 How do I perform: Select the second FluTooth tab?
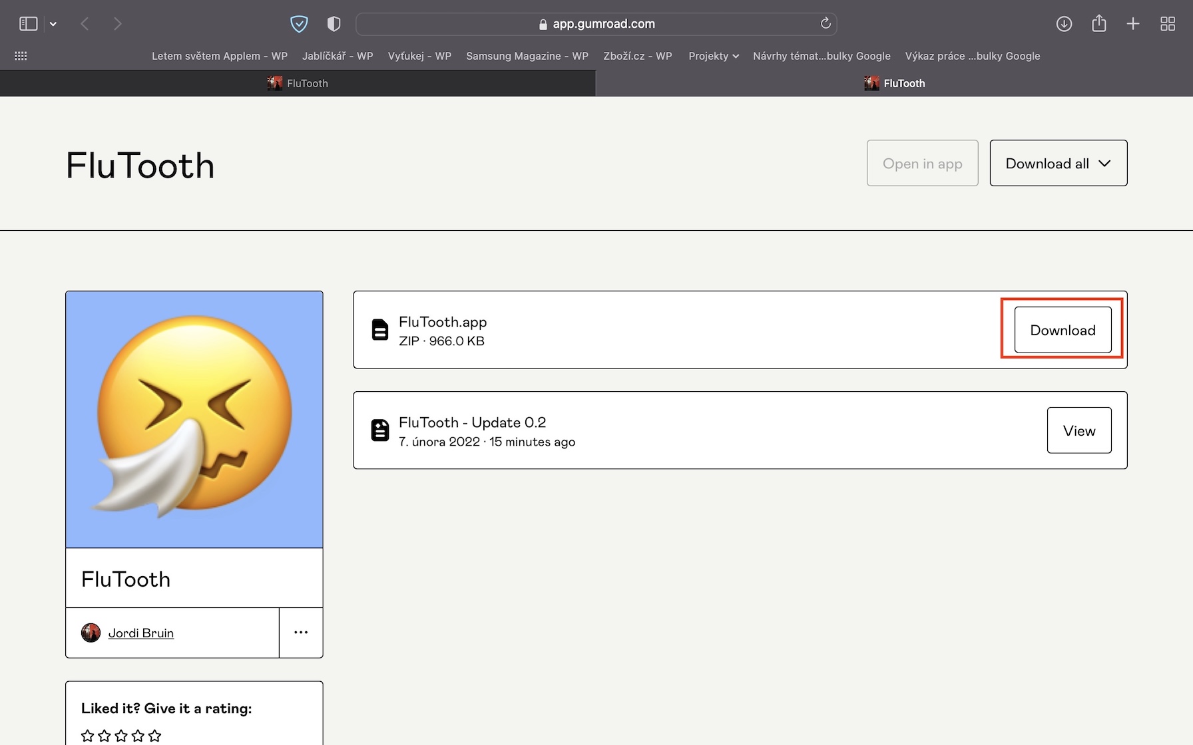point(894,83)
